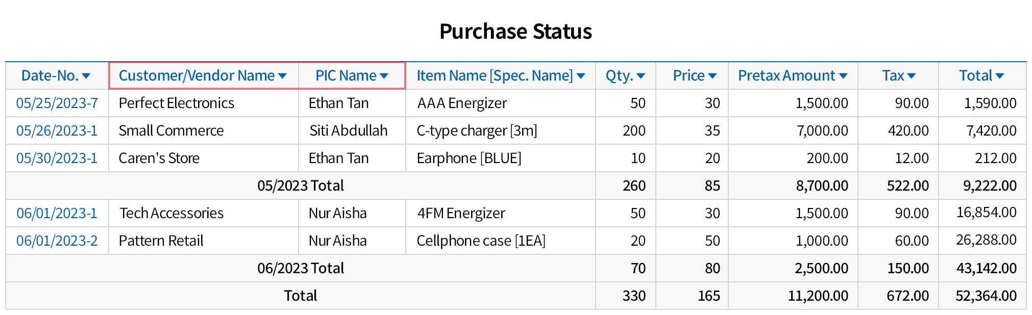Open purchase slip 05/26/2023-1

57,131
